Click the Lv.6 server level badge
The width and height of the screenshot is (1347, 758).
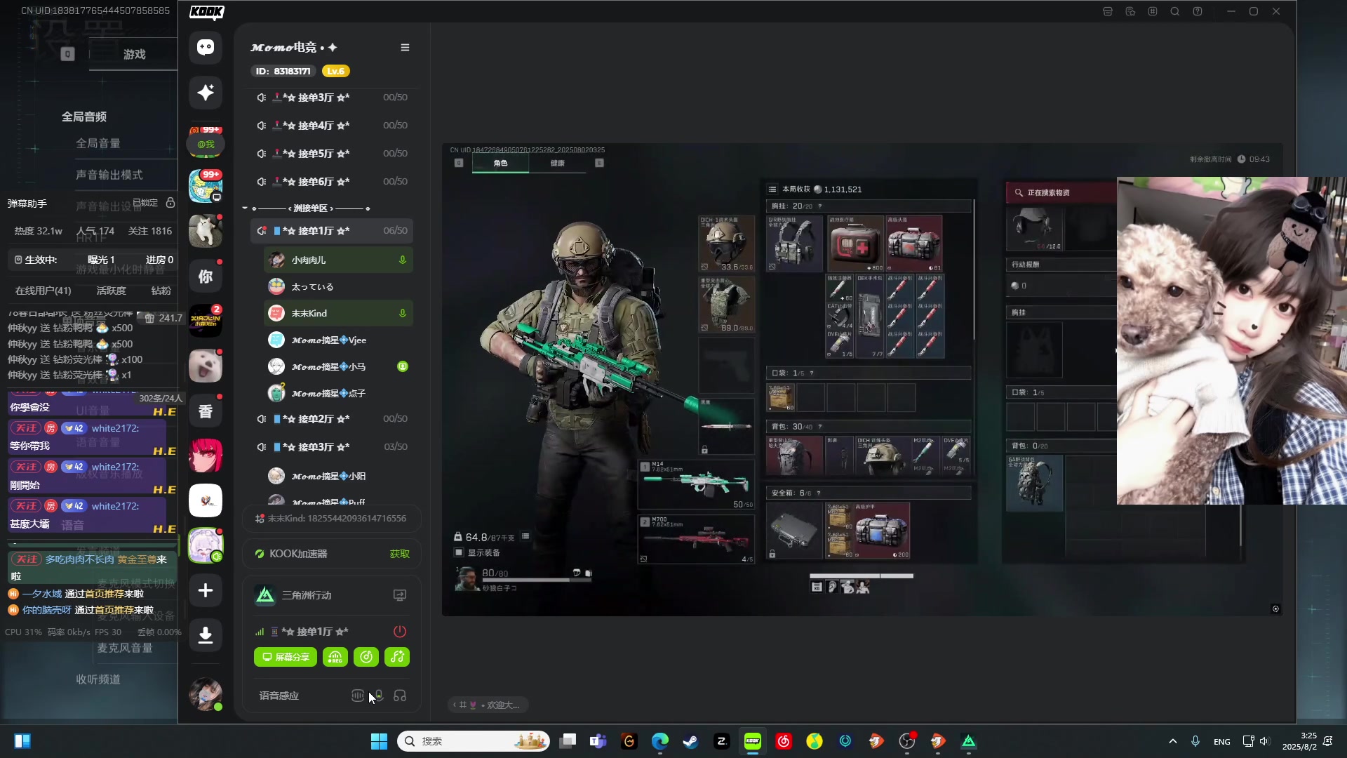[x=335, y=71]
